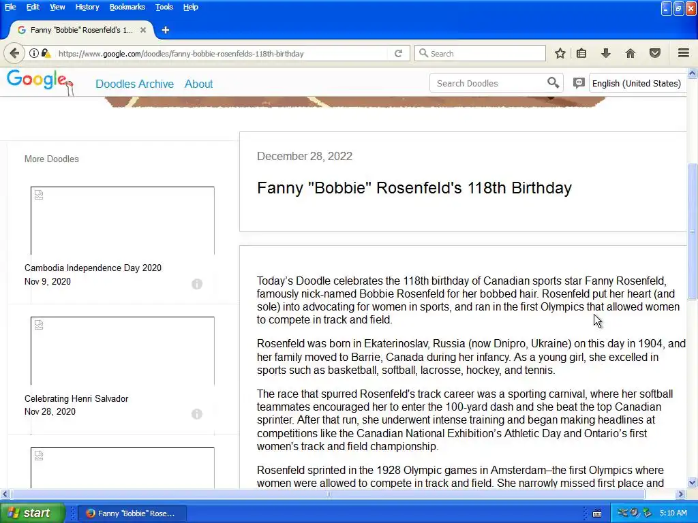This screenshot has width=698, height=523.
Task: Click the third doodle thumbnail at the bottom
Action: pyautogui.click(x=123, y=468)
